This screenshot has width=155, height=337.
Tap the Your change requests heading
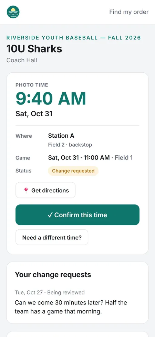point(53,274)
